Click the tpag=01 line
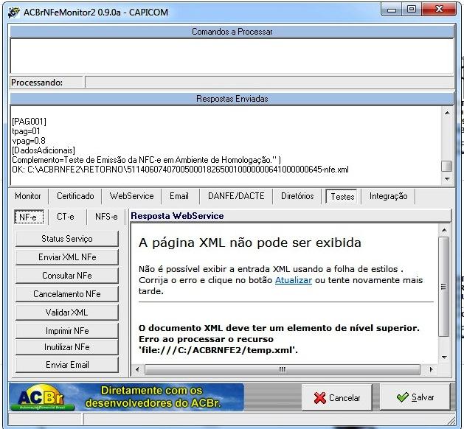 26,131
